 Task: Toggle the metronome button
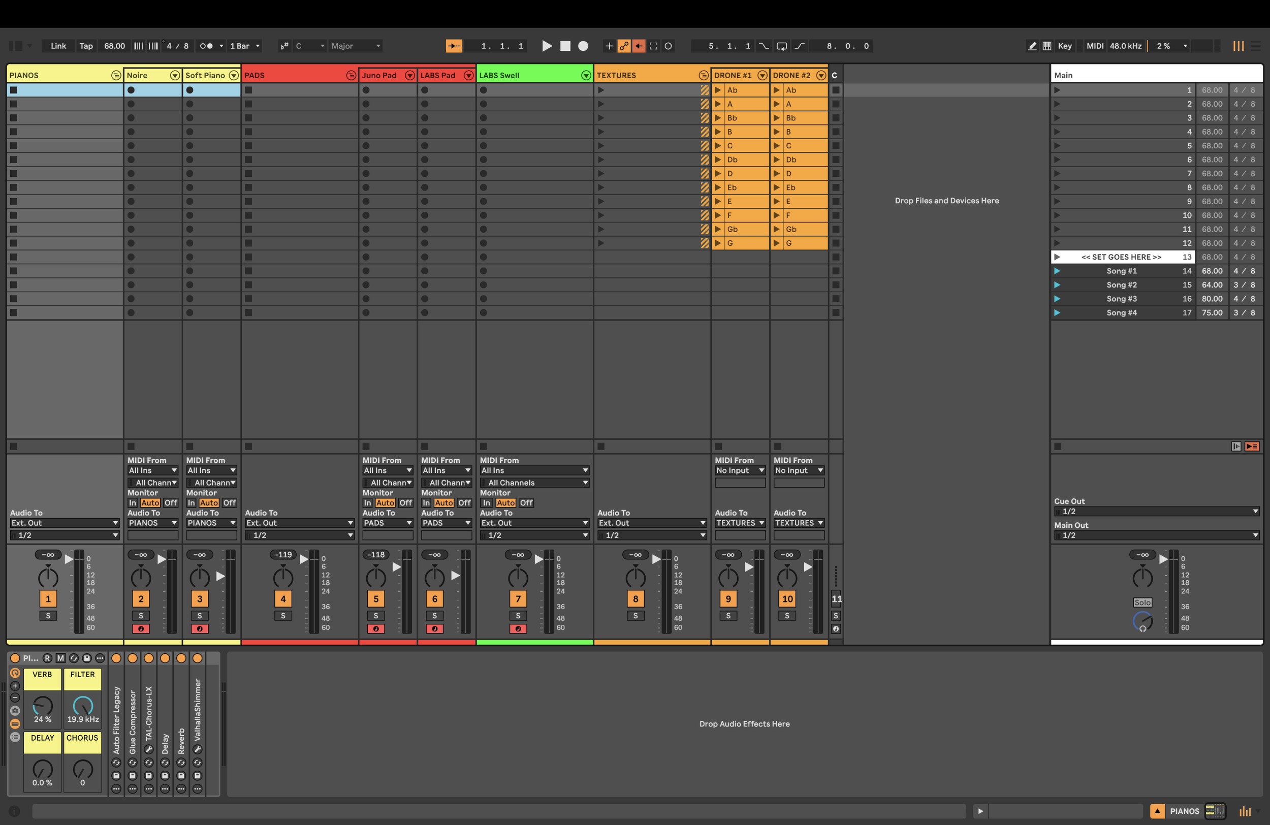[x=206, y=46]
